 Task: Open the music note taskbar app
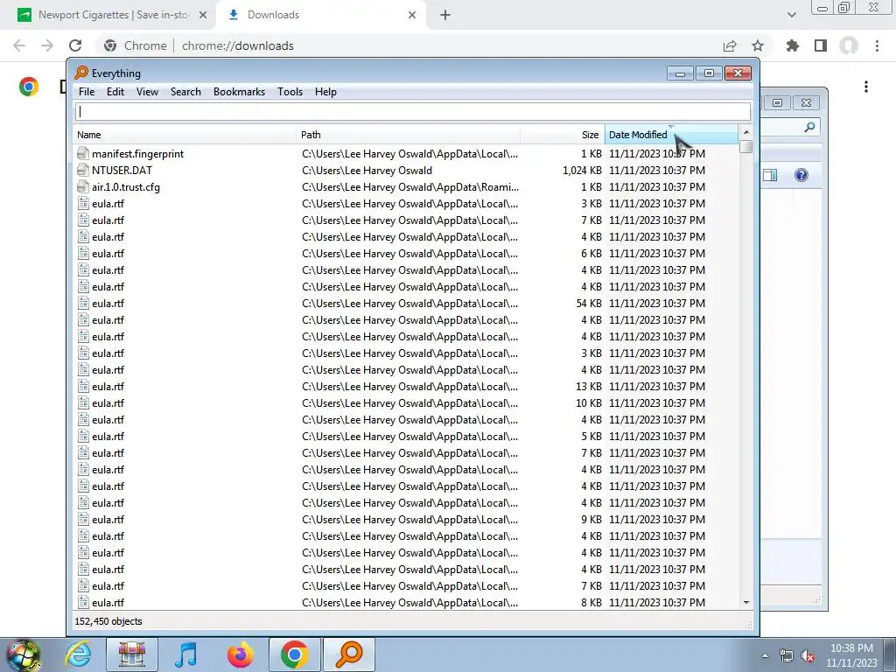185,654
